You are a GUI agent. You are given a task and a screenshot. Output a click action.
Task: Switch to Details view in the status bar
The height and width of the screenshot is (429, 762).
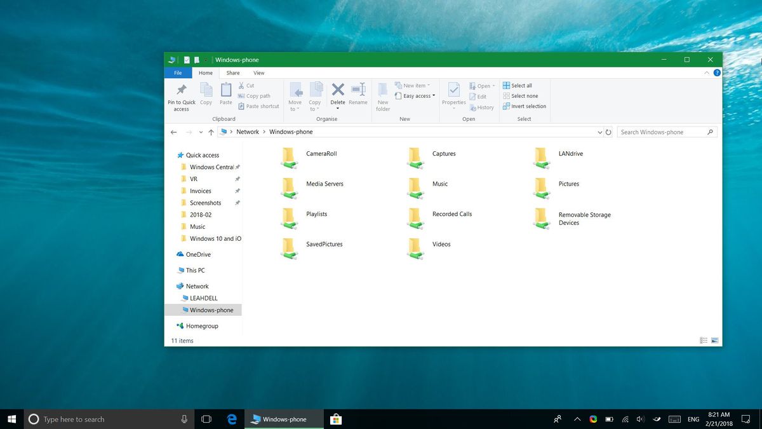tap(704, 341)
